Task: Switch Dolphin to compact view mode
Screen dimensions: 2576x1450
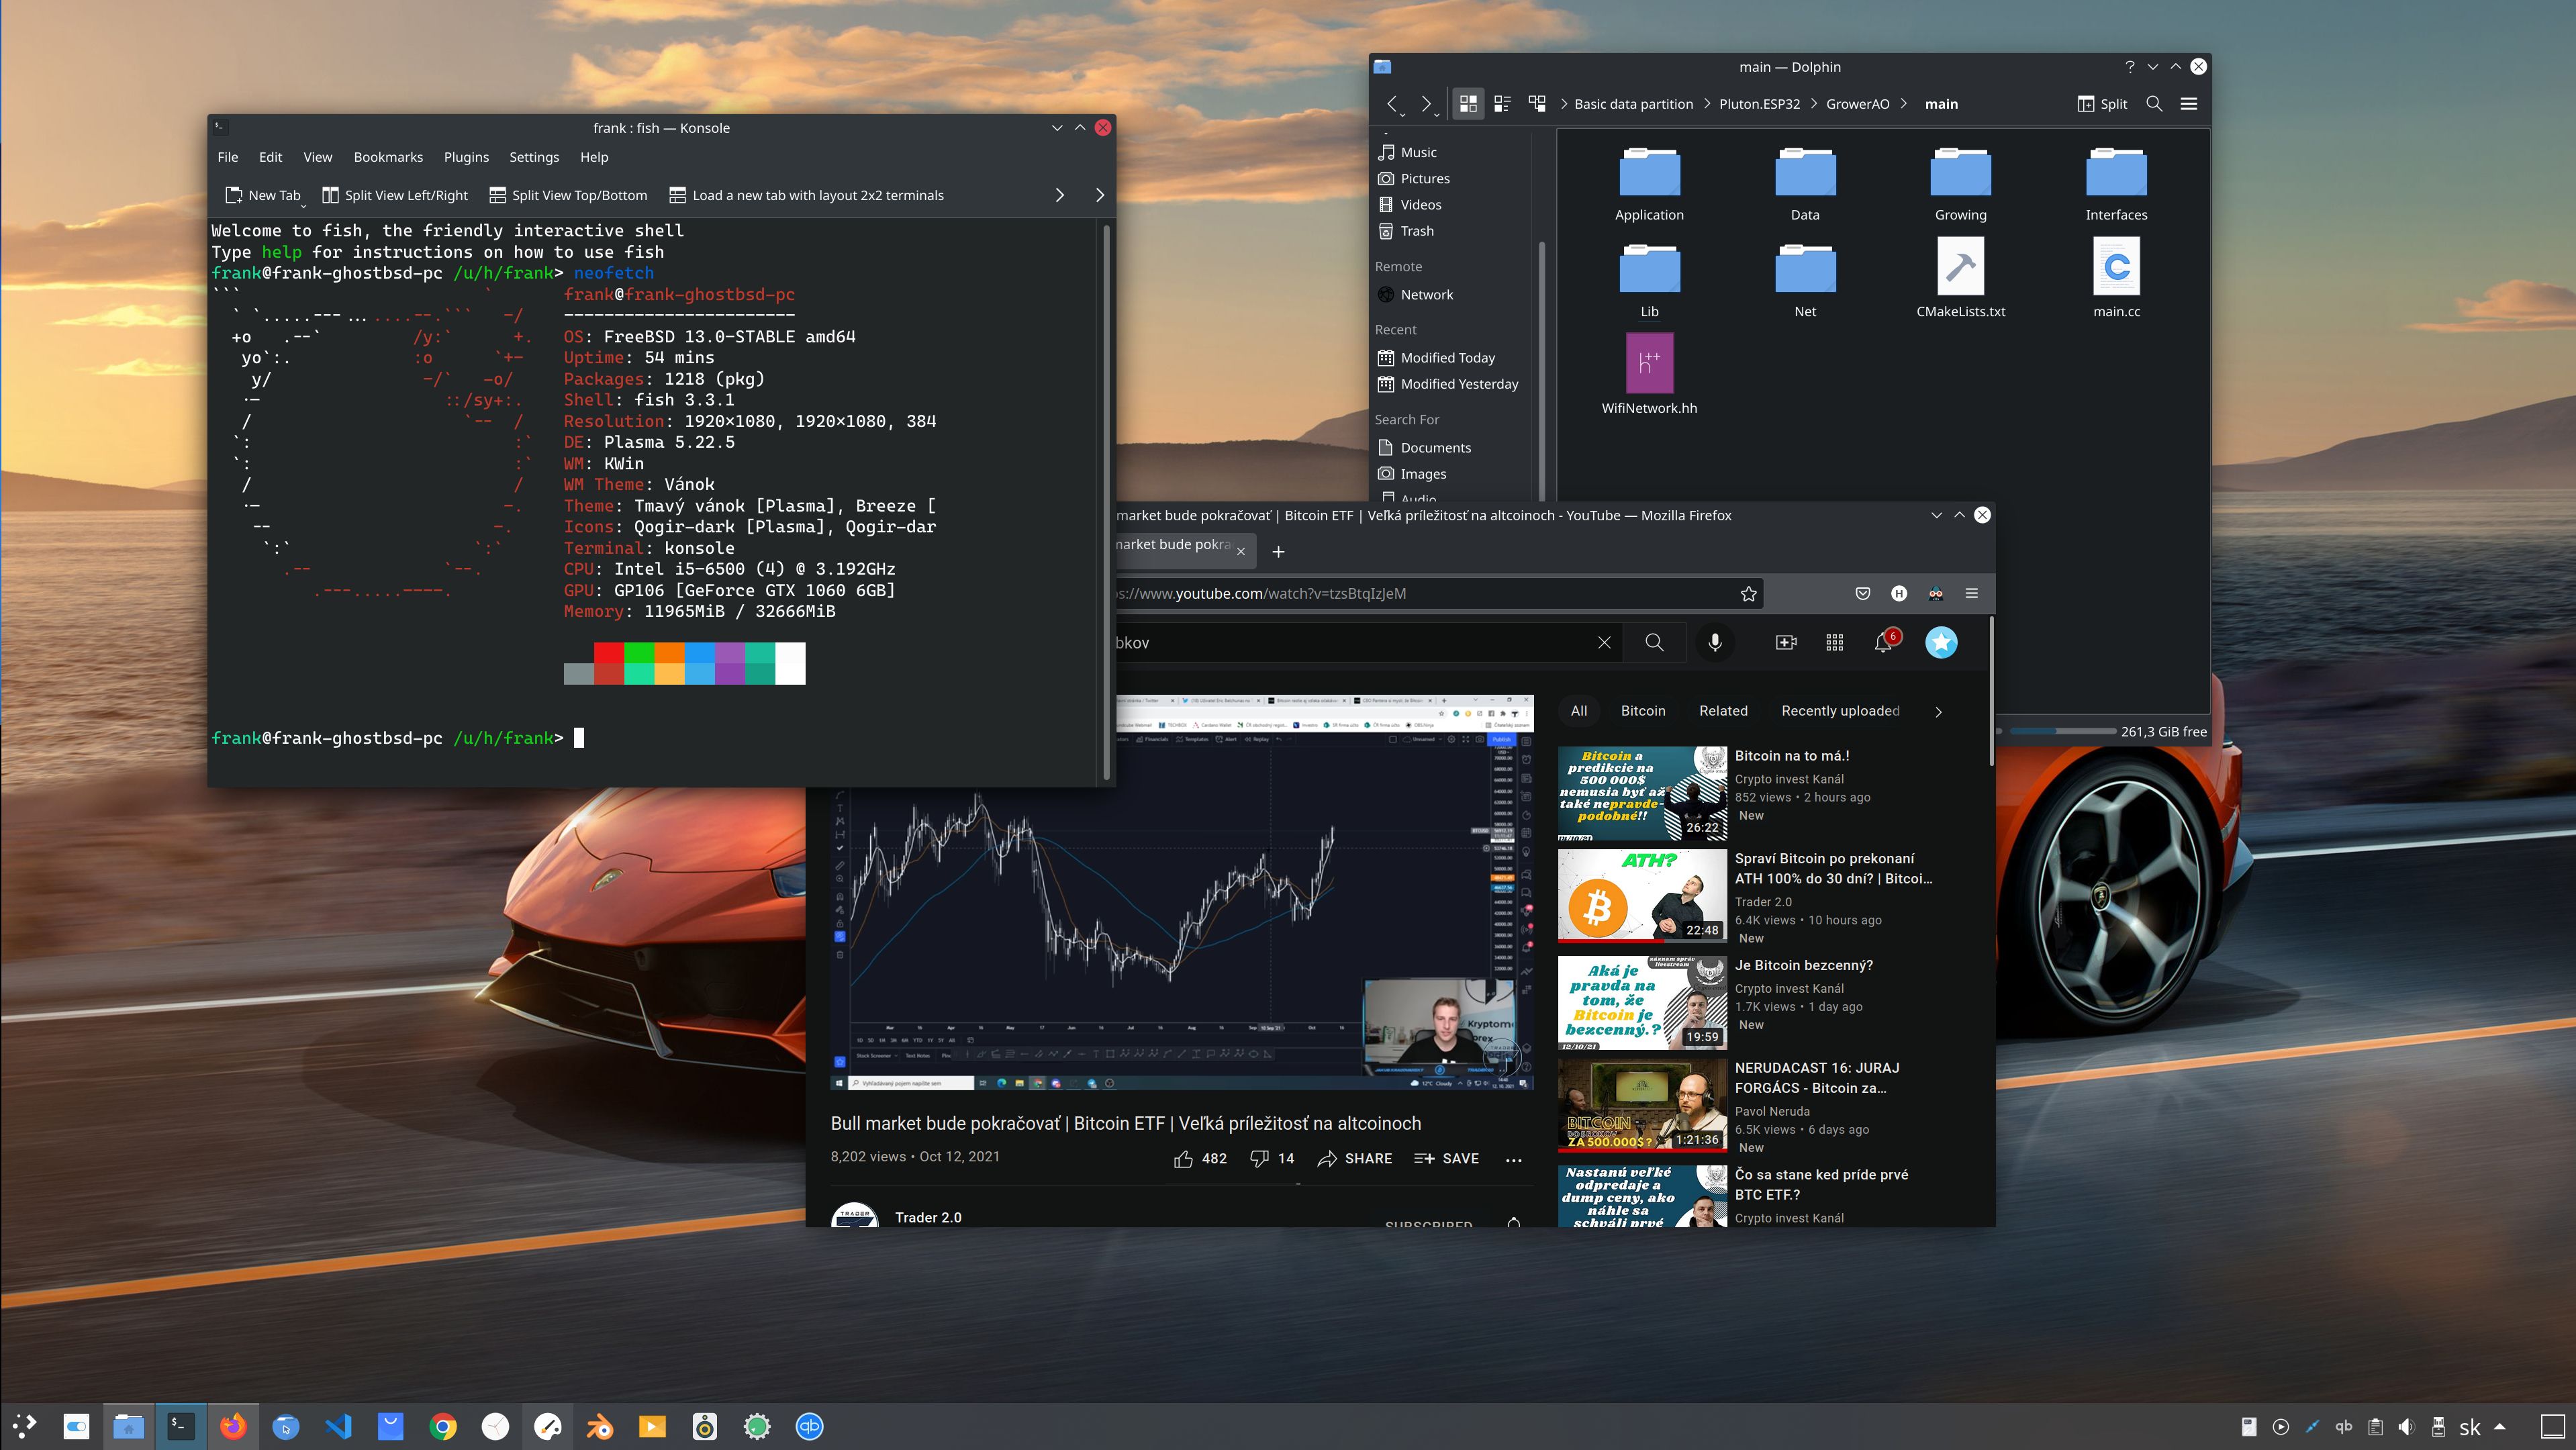Action: pos(1502,104)
